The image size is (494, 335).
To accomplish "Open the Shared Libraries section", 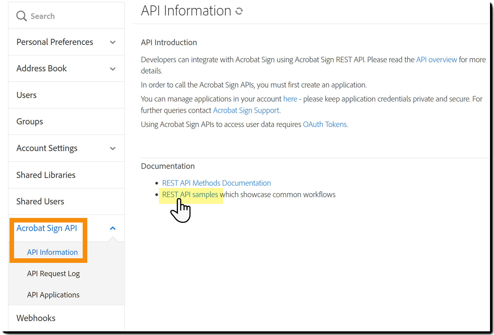I will (46, 175).
